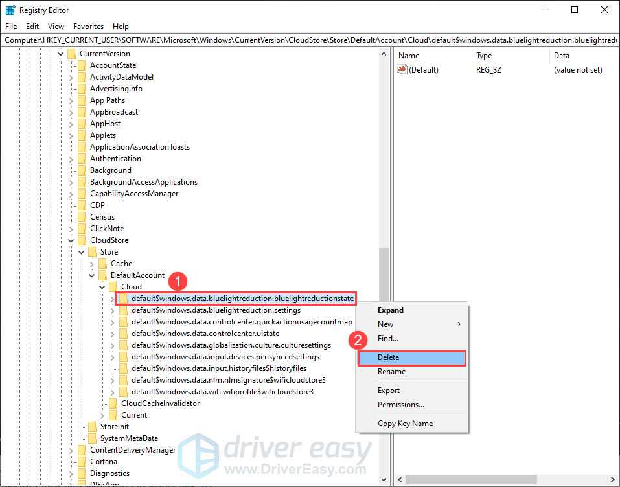The image size is (620, 487).
Task: Click the Data column header
Action: coord(561,56)
